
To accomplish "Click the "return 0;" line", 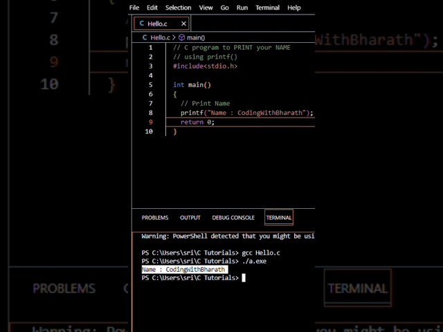I will [x=197, y=122].
